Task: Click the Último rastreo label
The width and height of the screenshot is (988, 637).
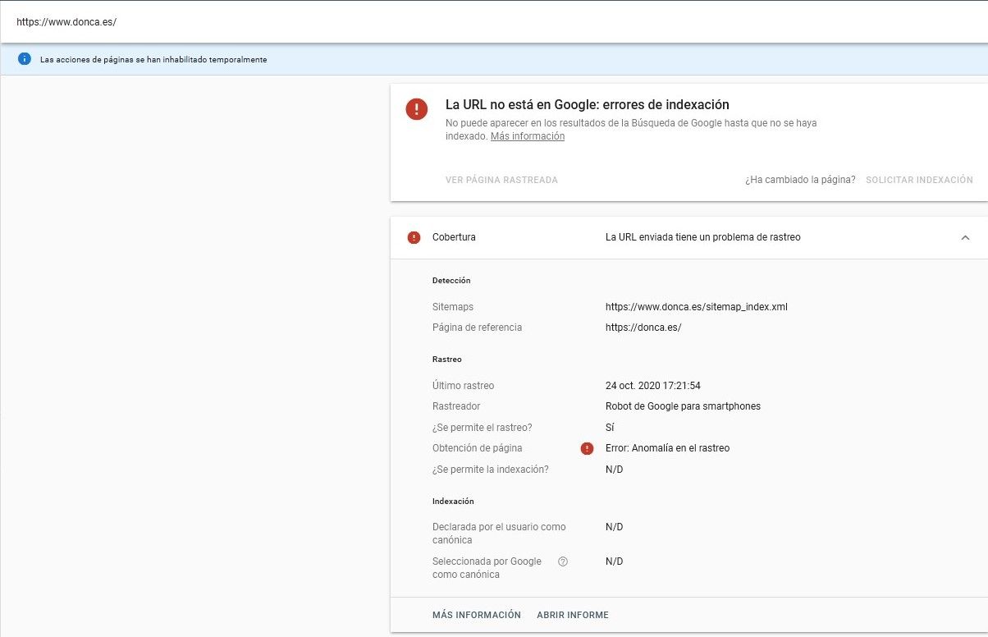Action: 463,386
